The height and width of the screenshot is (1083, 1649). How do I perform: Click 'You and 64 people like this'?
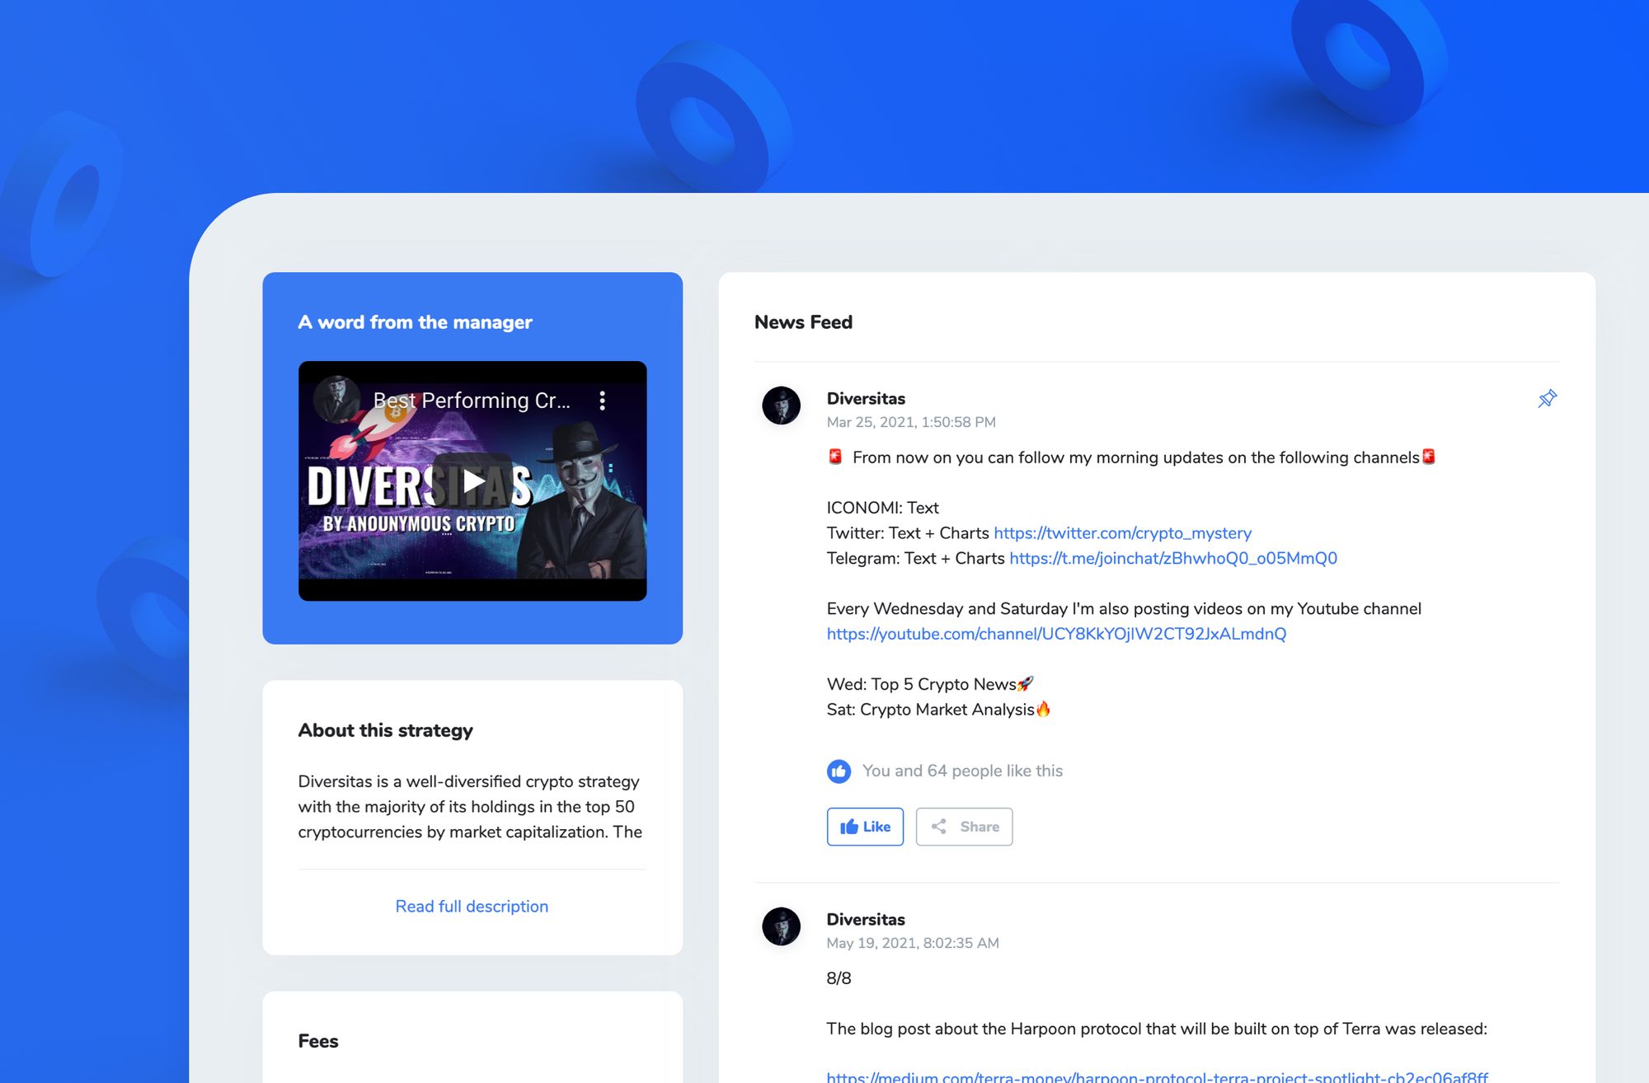pos(962,771)
